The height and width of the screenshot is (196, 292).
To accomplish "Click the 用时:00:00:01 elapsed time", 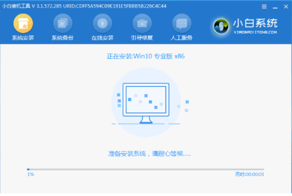I will (249, 174).
